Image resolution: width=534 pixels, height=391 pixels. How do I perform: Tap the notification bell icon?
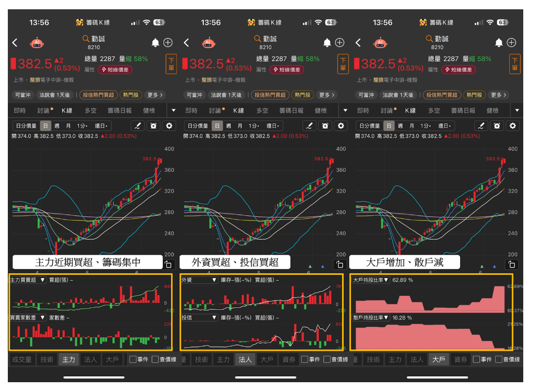point(155,43)
